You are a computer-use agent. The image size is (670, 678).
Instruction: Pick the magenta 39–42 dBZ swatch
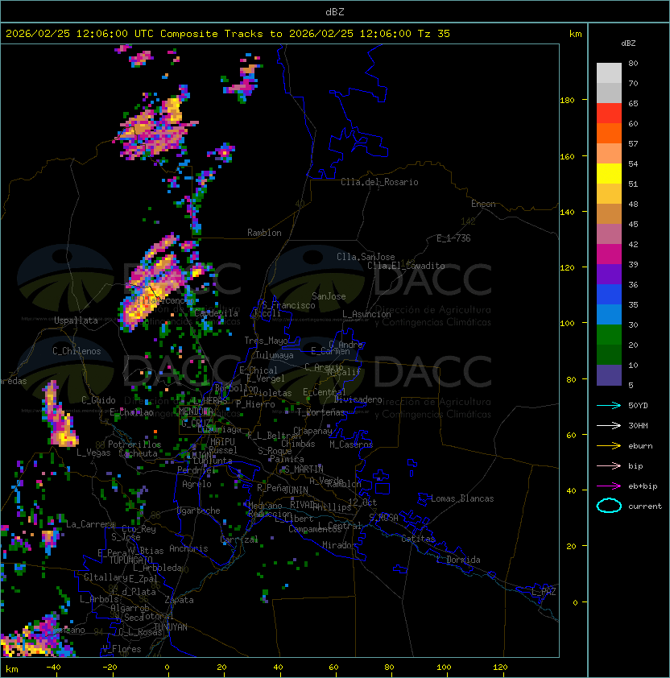(x=609, y=254)
